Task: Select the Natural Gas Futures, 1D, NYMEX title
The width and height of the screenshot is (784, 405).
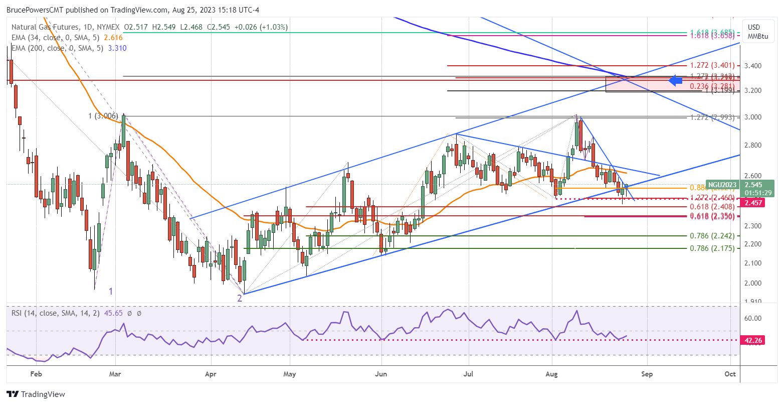Action: [65, 27]
